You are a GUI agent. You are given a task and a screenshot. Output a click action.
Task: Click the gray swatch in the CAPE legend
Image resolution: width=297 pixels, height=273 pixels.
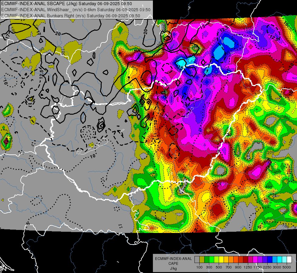197,260
